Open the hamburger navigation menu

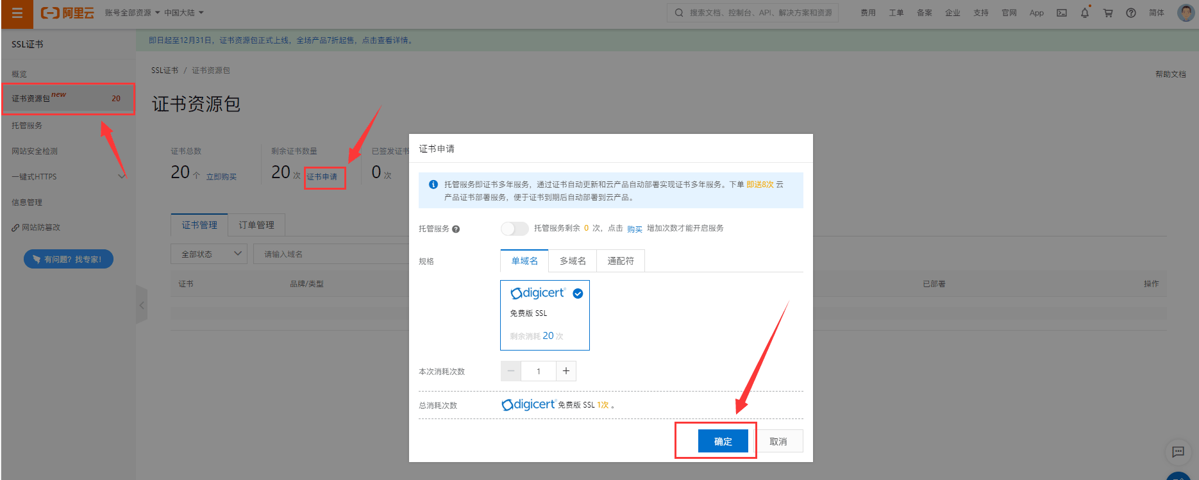tap(17, 13)
